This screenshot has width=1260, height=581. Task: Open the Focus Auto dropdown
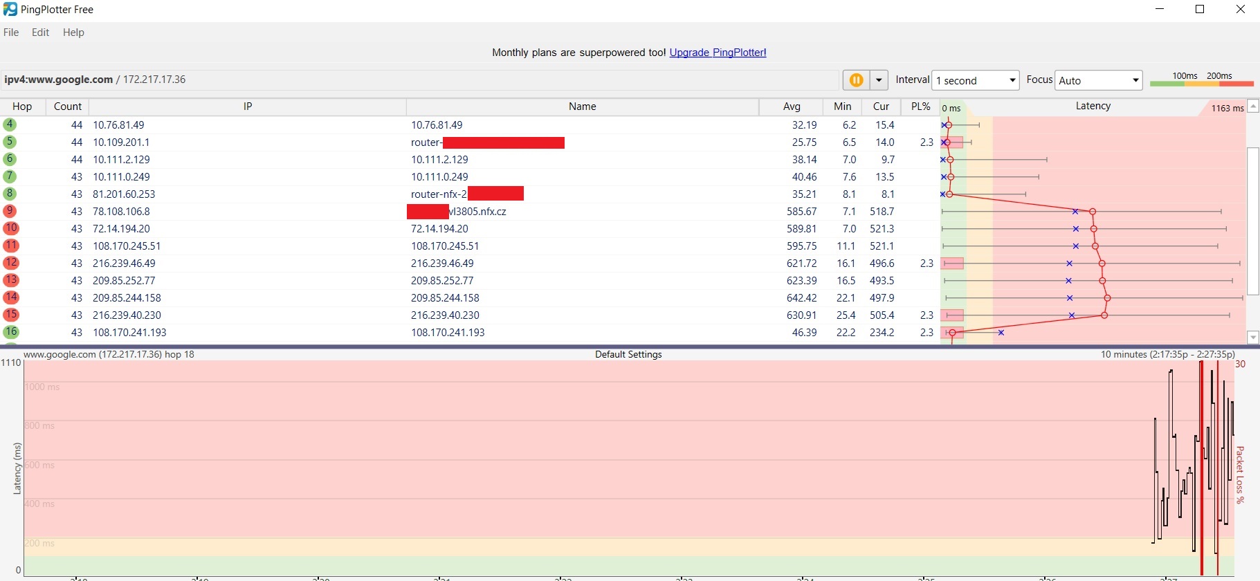pos(1098,80)
